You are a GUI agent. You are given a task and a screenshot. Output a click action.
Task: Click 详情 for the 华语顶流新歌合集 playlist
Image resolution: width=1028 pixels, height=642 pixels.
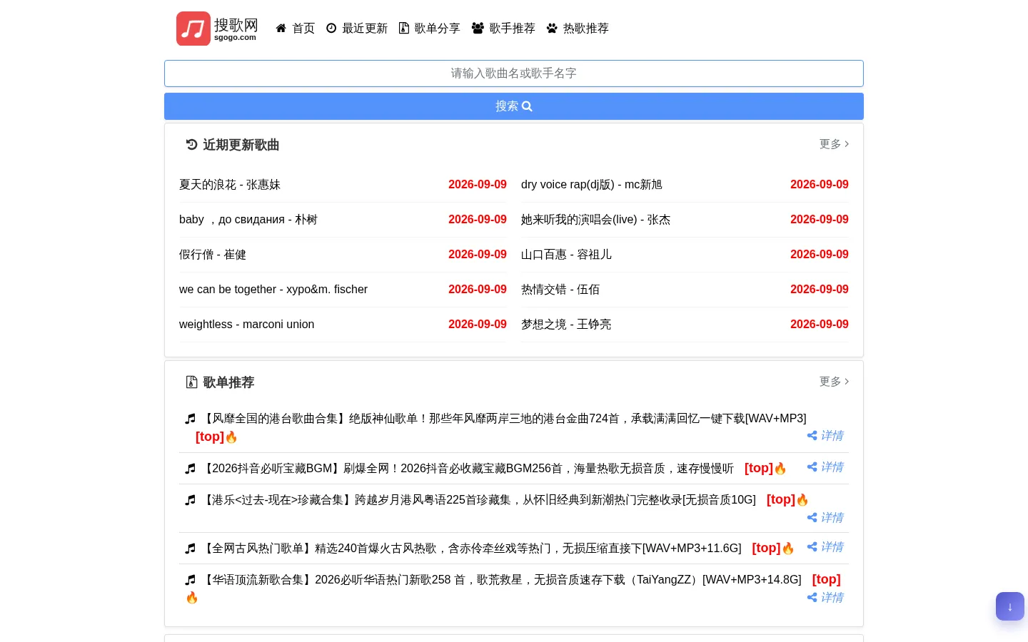825,598
